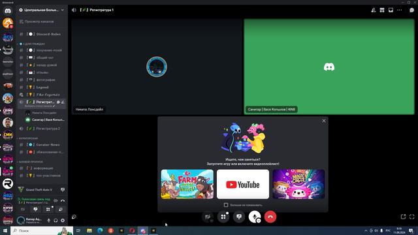
Task: Mute microphone in call controls
Action: (x=254, y=216)
